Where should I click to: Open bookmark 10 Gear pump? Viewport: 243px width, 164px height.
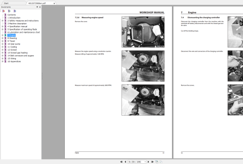(x=14, y=44)
